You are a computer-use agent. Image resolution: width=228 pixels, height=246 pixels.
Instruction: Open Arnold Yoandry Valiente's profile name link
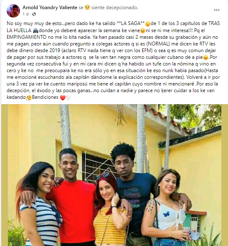click(x=50, y=8)
